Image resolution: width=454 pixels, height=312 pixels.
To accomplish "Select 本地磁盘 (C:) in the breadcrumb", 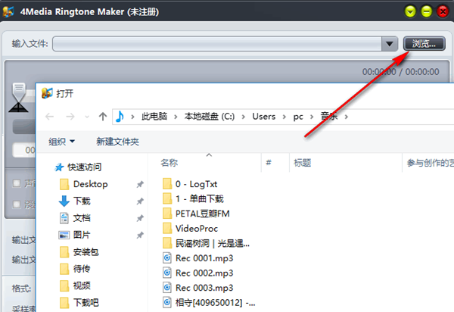I will pos(210,117).
